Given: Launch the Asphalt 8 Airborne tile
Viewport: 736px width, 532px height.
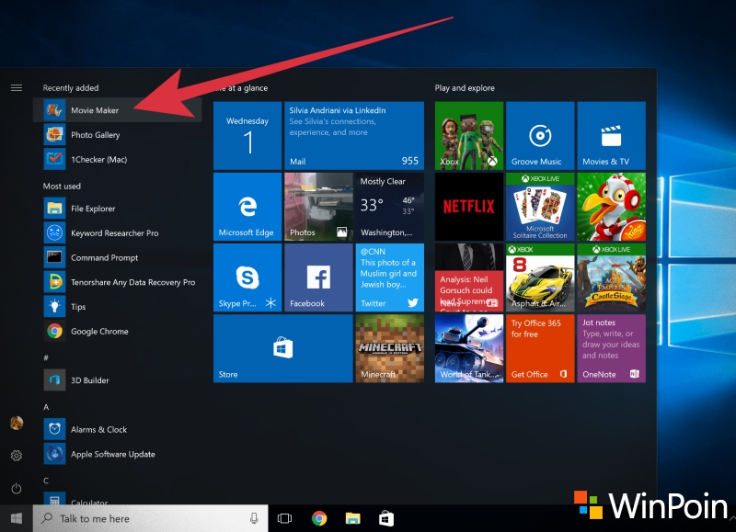Looking at the screenshot, I should pos(540,277).
